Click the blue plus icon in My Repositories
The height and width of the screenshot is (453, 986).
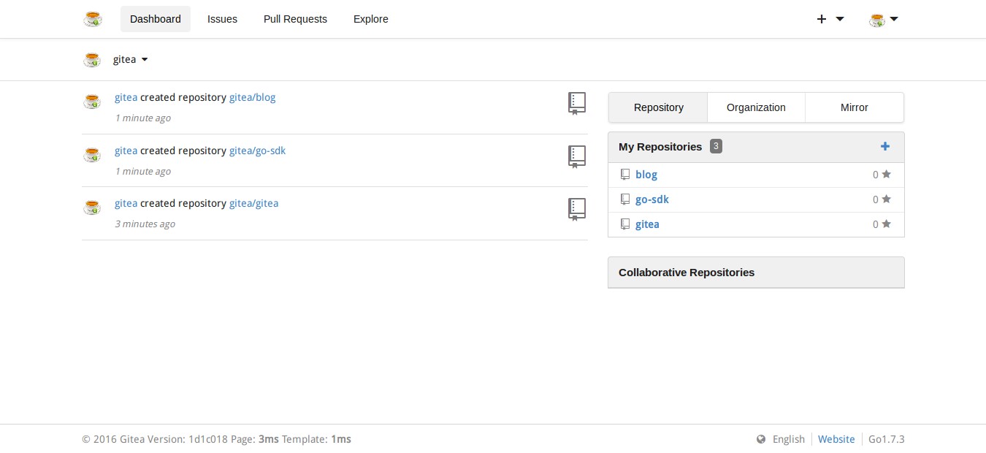pyautogui.click(x=885, y=147)
